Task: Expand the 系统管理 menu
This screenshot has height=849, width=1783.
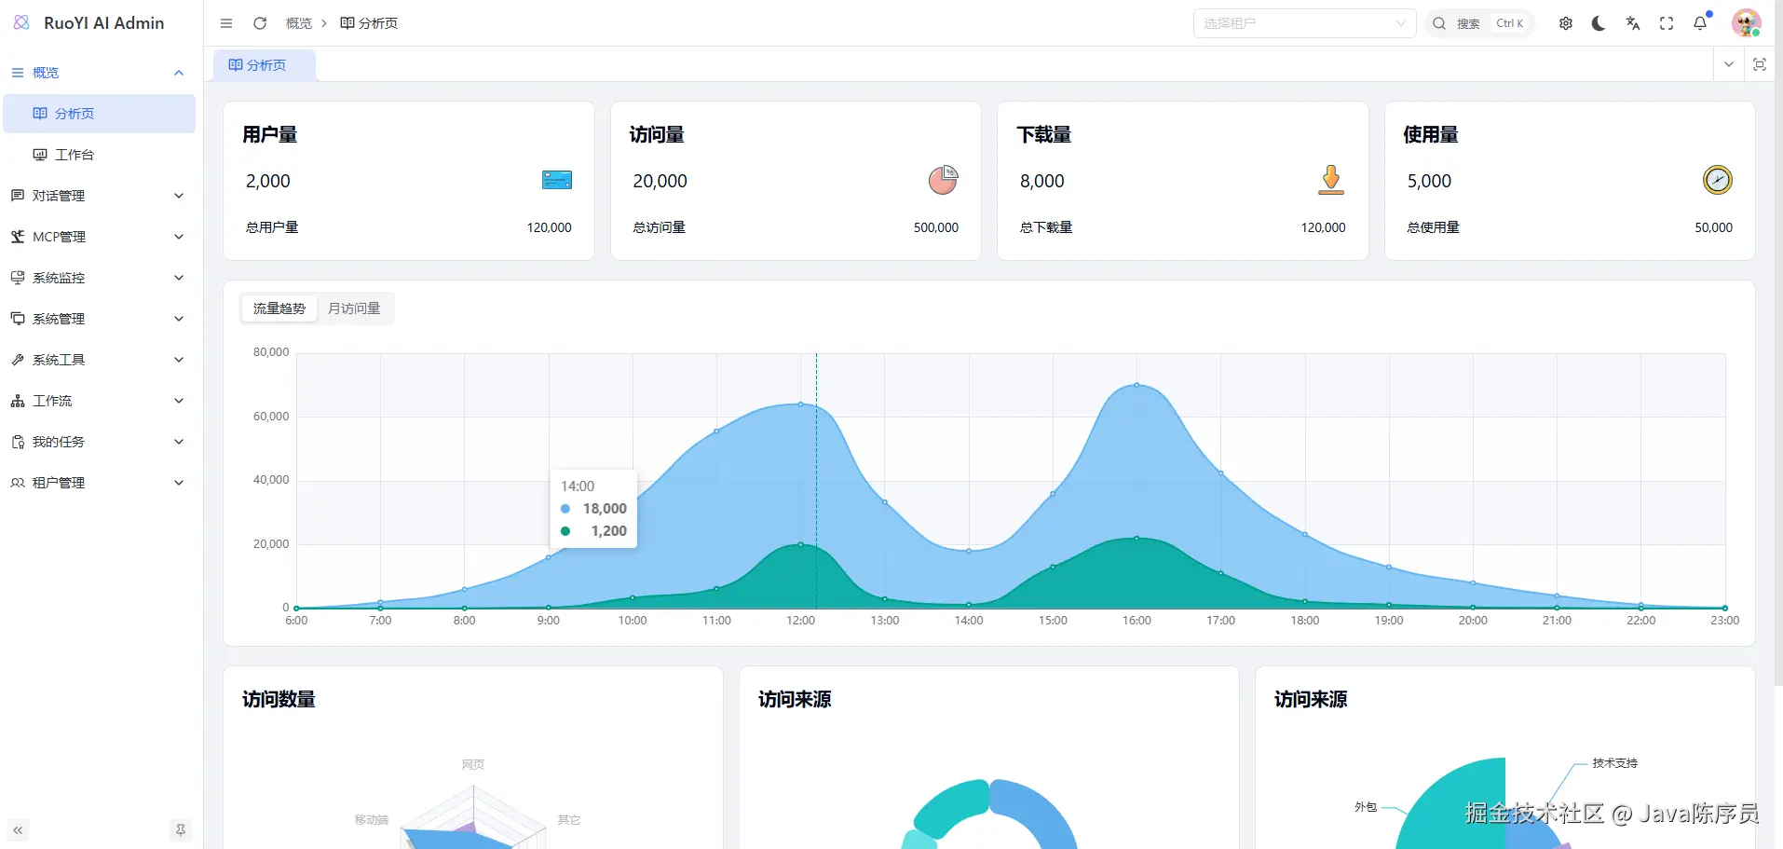Action: [x=99, y=319]
